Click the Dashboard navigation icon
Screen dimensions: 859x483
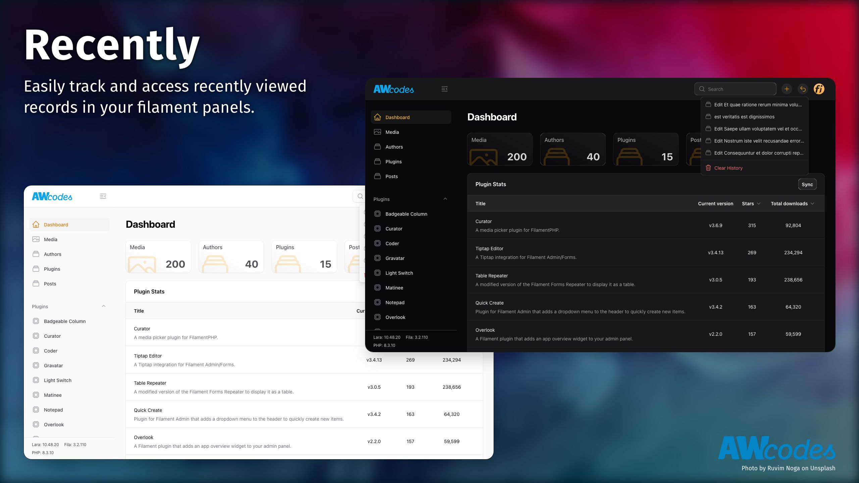coord(377,117)
